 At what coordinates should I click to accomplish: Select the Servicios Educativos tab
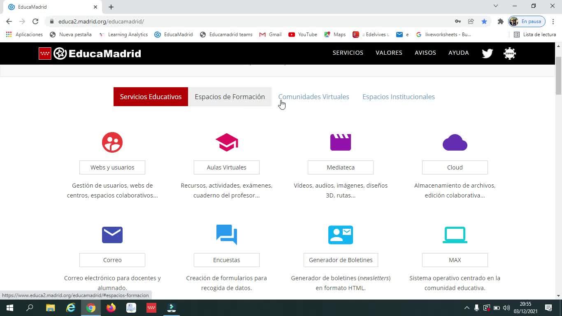point(151,97)
